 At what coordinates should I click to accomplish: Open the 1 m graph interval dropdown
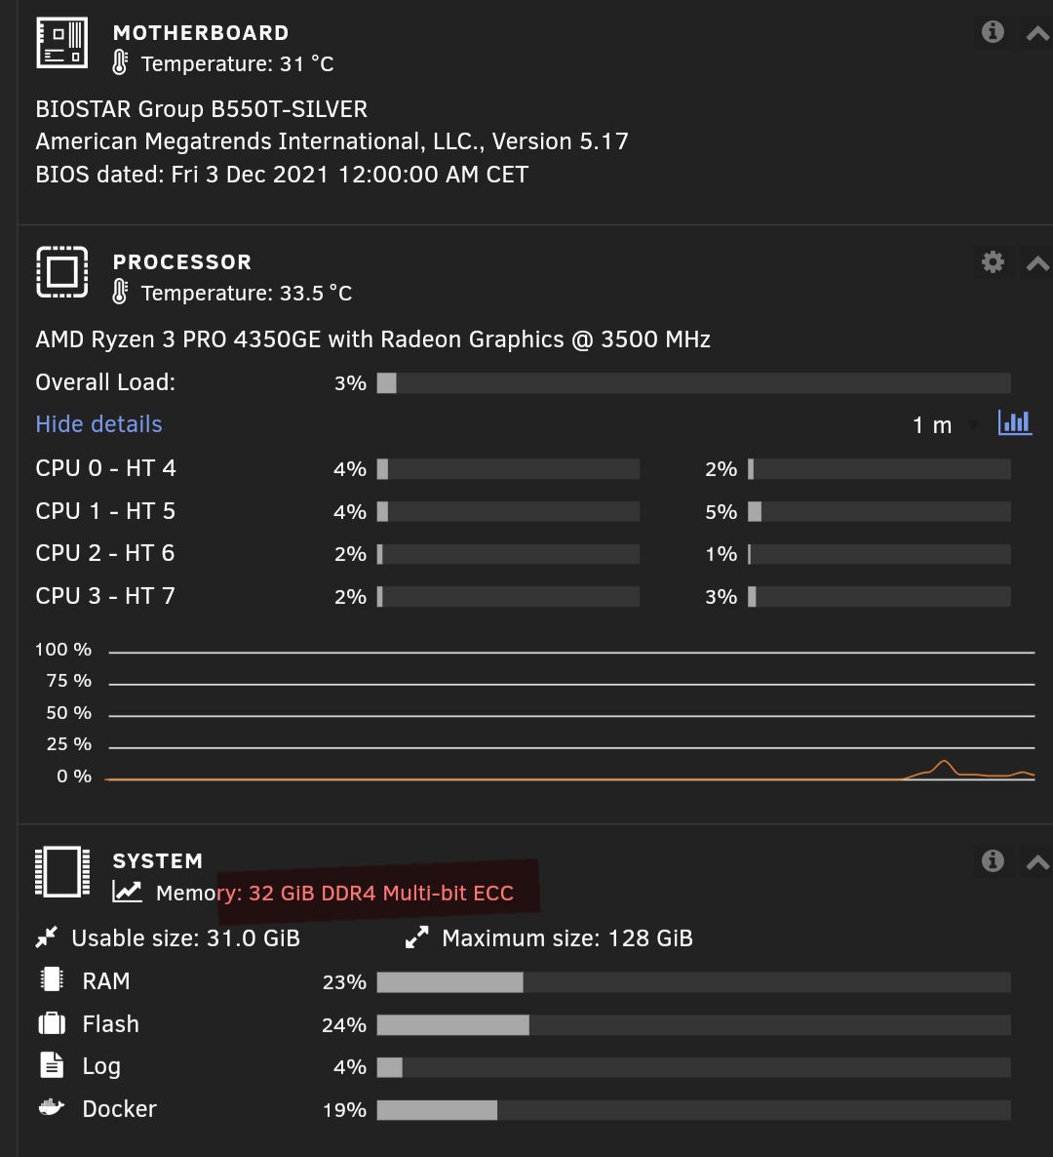pos(944,425)
